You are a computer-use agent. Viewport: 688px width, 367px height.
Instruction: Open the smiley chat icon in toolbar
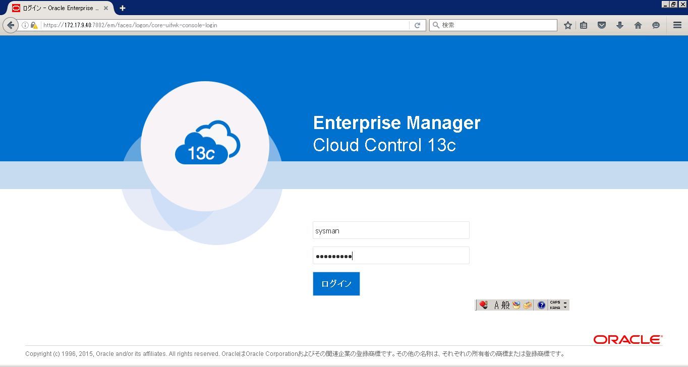pos(656,25)
